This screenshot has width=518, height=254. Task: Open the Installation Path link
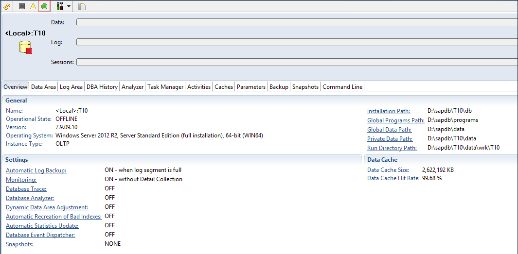(389, 111)
